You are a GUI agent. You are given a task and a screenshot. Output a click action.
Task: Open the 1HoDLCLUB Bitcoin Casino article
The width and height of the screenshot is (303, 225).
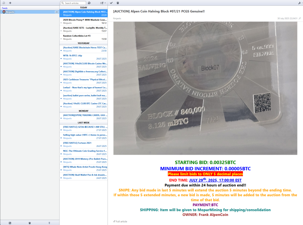(x=84, y=65)
